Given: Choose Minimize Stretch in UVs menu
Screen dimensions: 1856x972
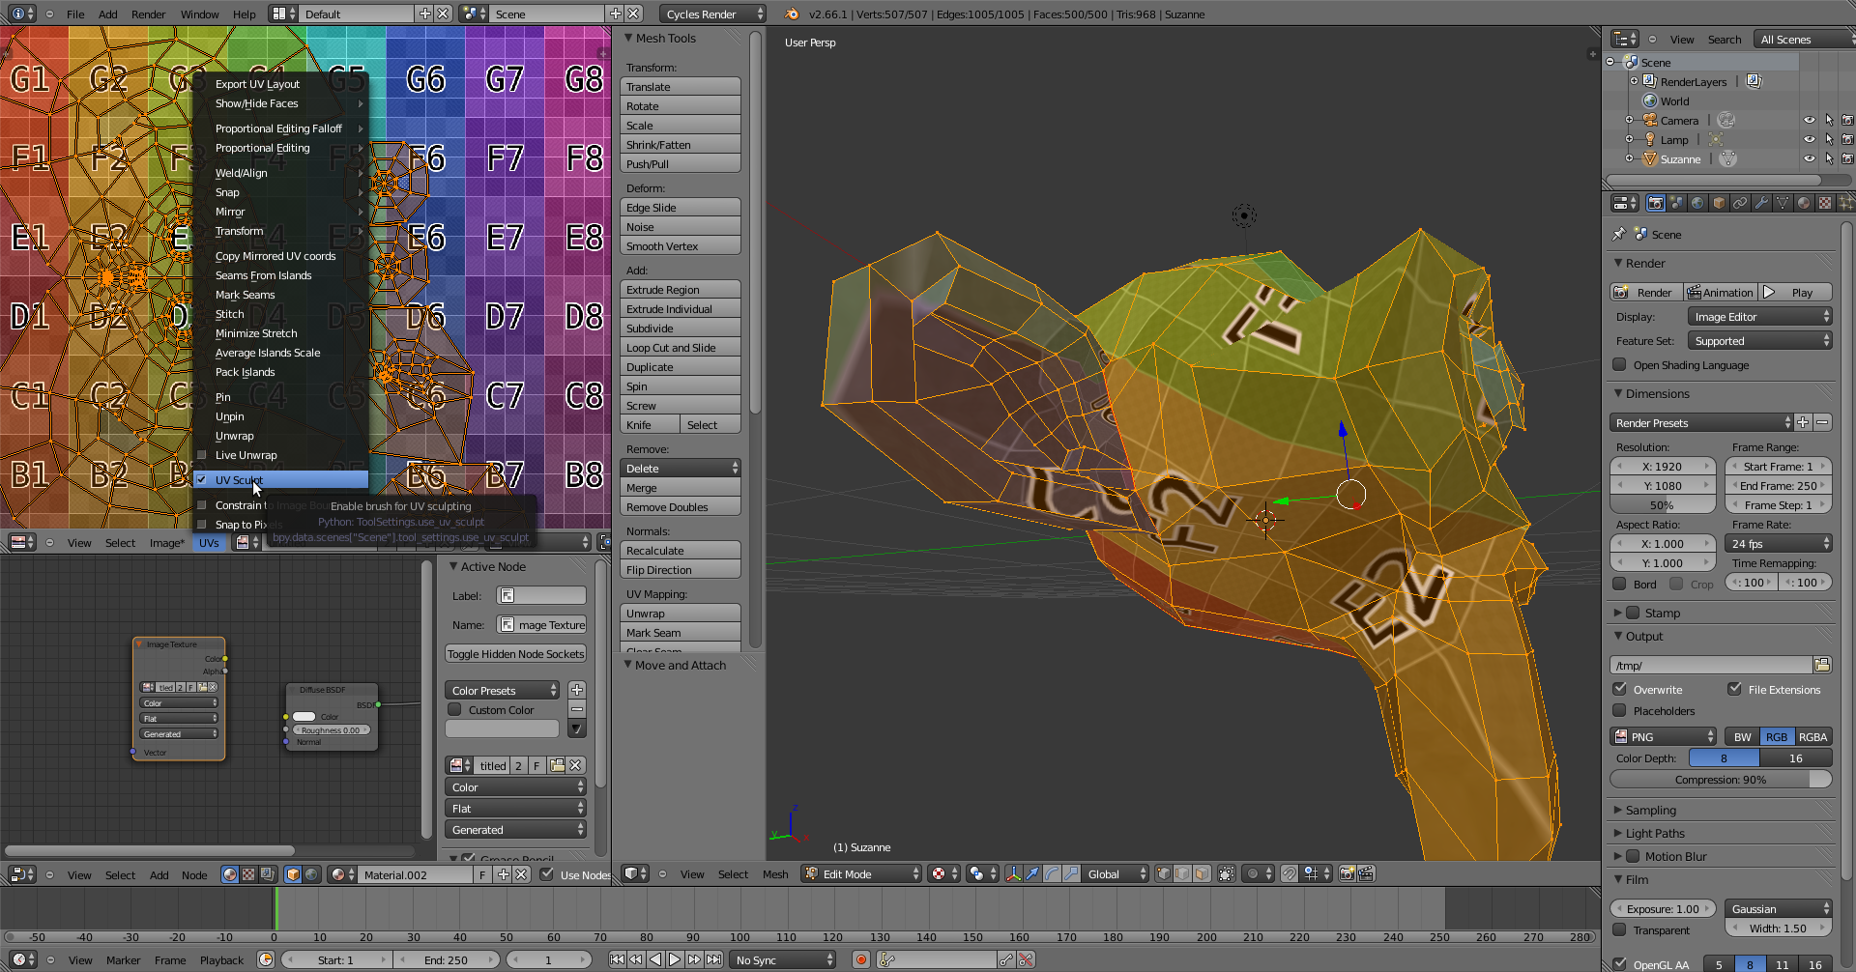Looking at the screenshot, I should click(x=256, y=333).
